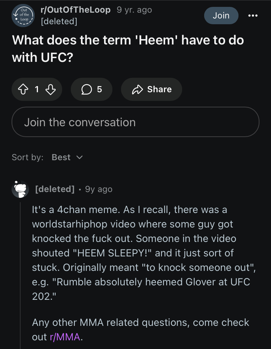Tap the post vote count number
The height and width of the screenshot is (349, 271).
coord(36,89)
